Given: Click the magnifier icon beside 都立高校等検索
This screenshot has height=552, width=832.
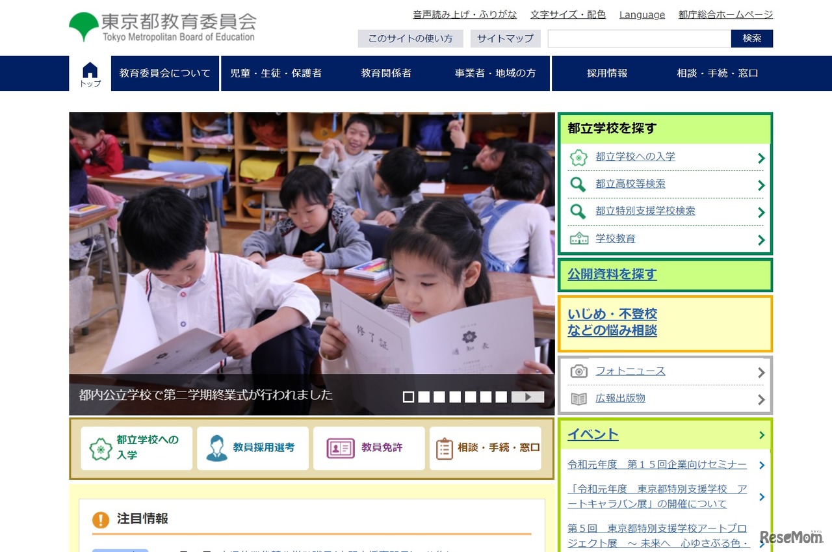Looking at the screenshot, I should coord(578,185).
